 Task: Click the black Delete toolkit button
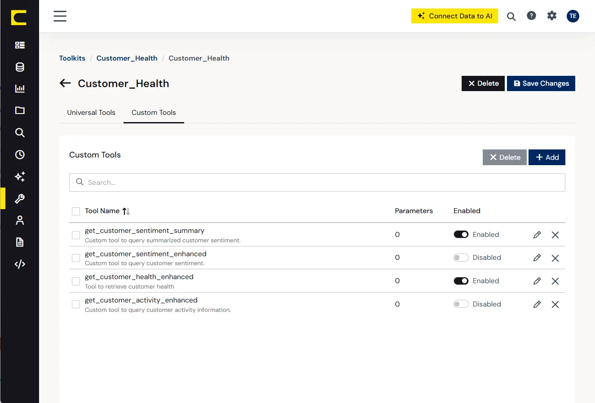pos(483,83)
